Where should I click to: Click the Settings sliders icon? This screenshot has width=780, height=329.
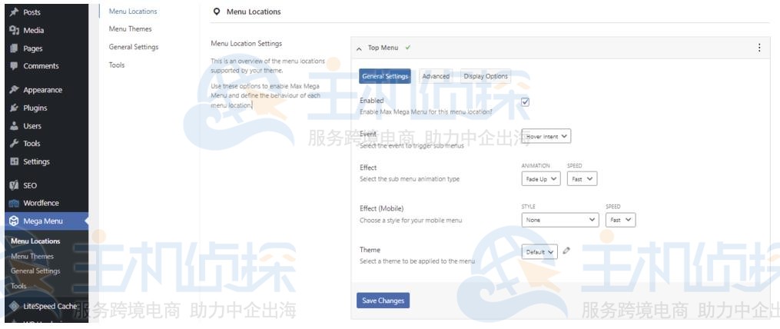click(x=14, y=161)
